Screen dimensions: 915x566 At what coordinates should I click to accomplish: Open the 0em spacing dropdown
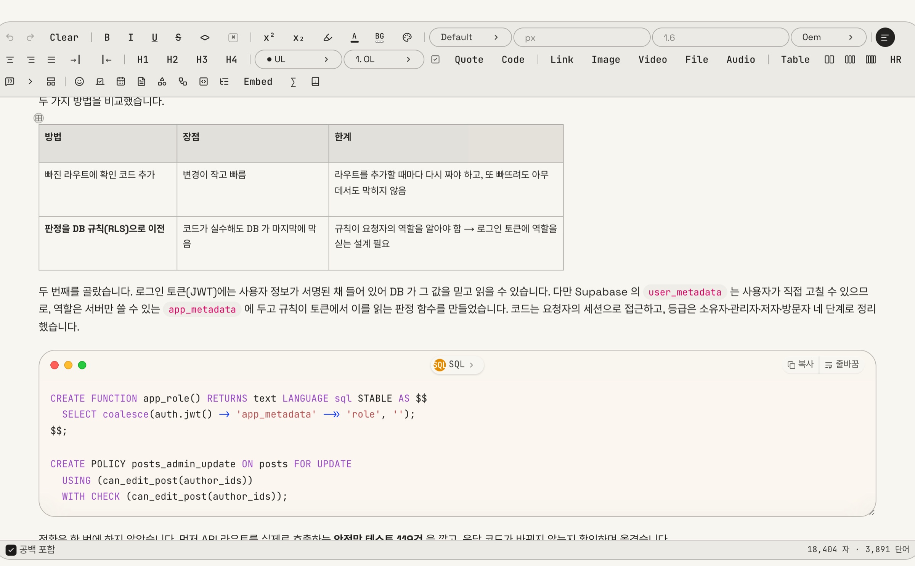828,37
